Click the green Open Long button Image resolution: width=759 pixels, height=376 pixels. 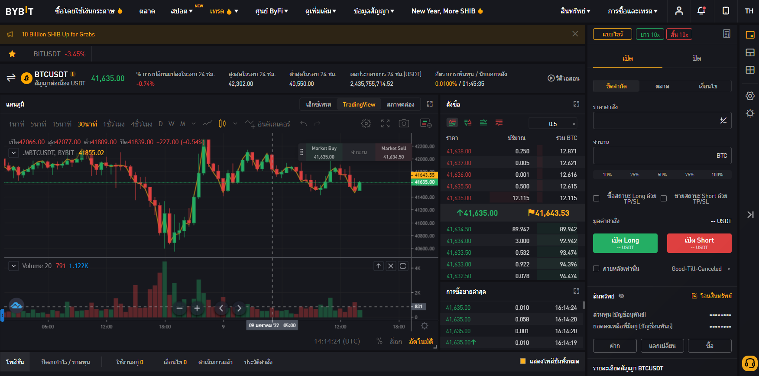point(625,243)
